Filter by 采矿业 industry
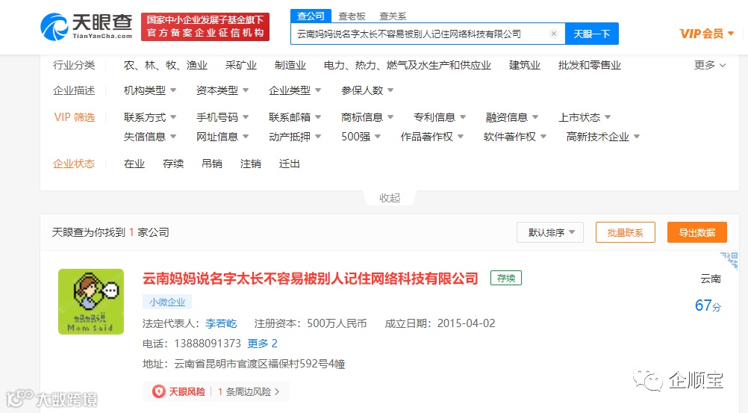The image size is (748, 413). click(x=241, y=65)
